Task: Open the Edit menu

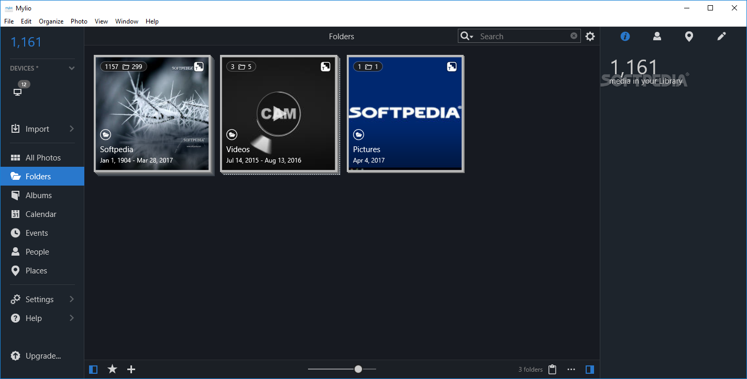Action: 26,21
